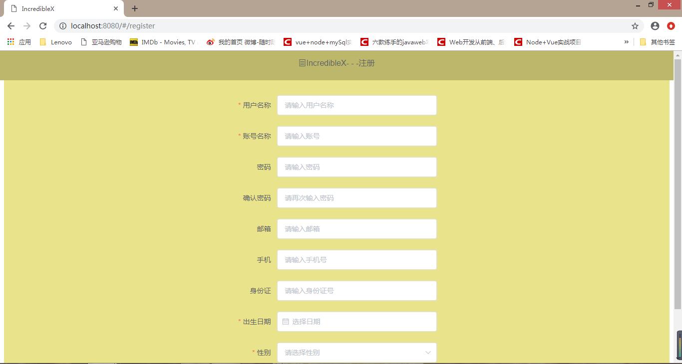The height and width of the screenshot is (364, 682).
Task: Click the '性别' form label
Action: [264, 353]
